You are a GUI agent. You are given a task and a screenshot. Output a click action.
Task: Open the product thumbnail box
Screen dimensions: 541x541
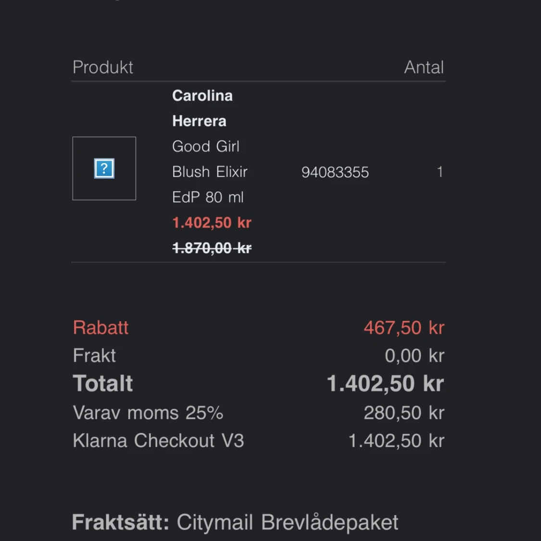click(x=104, y=168)
